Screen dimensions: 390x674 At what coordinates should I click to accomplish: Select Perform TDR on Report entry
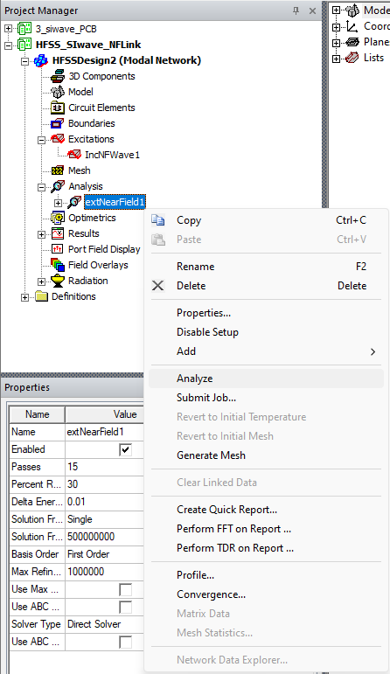pyautogui.click(x=266, y=548)
